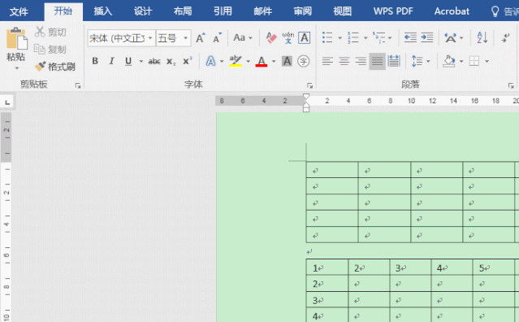
Task: Apply borders with the borders icon
Action: pyautogui.click(x=474, y=61)
